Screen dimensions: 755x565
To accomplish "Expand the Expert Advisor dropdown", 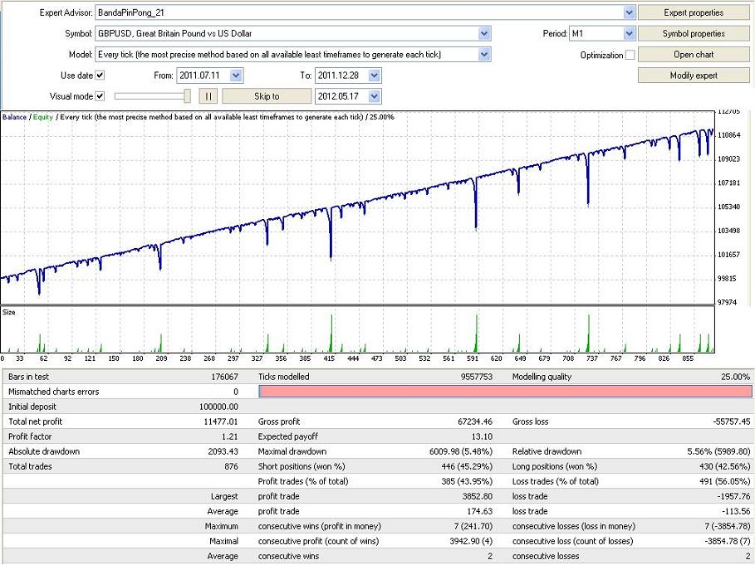I will pos(629,13).
